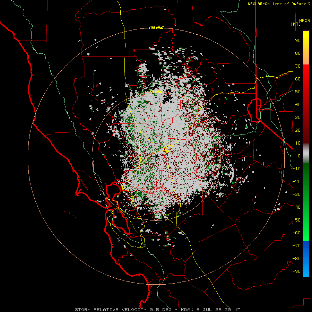Click the -30 value on velocity scale
Image resolution: width=312 pixels, height=312 pixels.
(296, 194)
